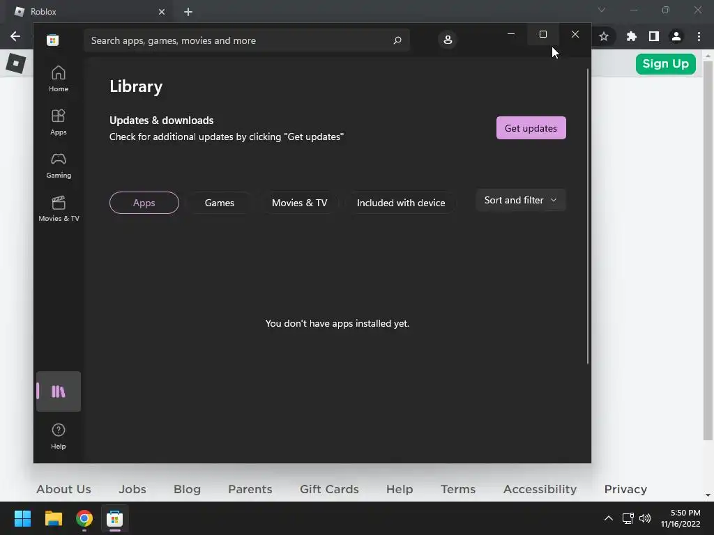Screen dimensions: 714x535
Task: Open clock and date panel
Action: 681,518
